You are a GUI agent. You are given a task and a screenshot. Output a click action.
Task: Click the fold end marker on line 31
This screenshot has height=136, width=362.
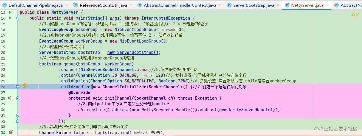click(x=18, y=115)
